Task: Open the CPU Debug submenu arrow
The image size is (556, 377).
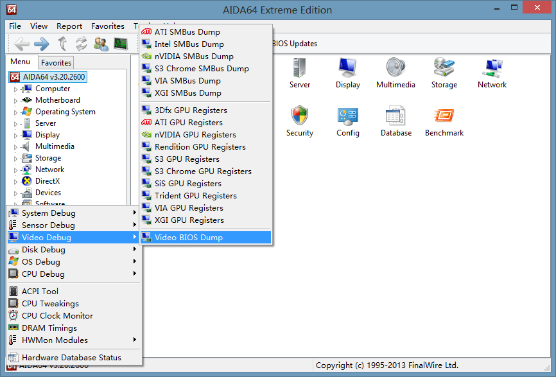Action: (135, 274)
